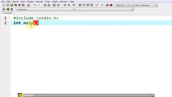Undo the last edit
Image resolution: width=172 pixels, height=97 pixels.
[35, 5]
